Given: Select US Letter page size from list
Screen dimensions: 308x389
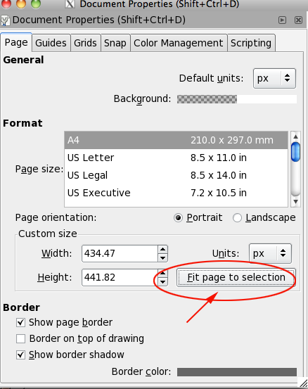Looking at the screenshot, I should (176, 158).
